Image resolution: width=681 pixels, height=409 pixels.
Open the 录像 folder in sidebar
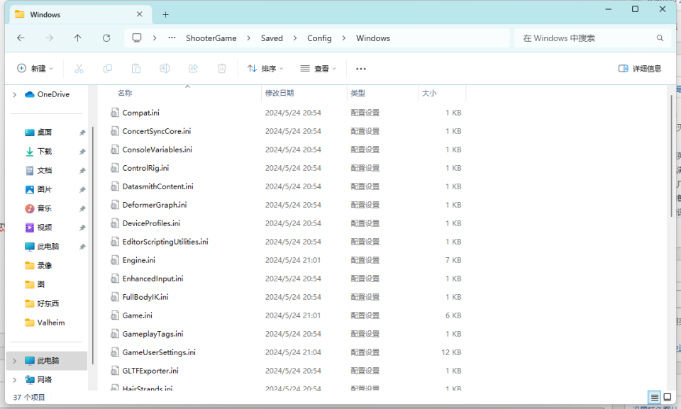(x=44, y=265)
